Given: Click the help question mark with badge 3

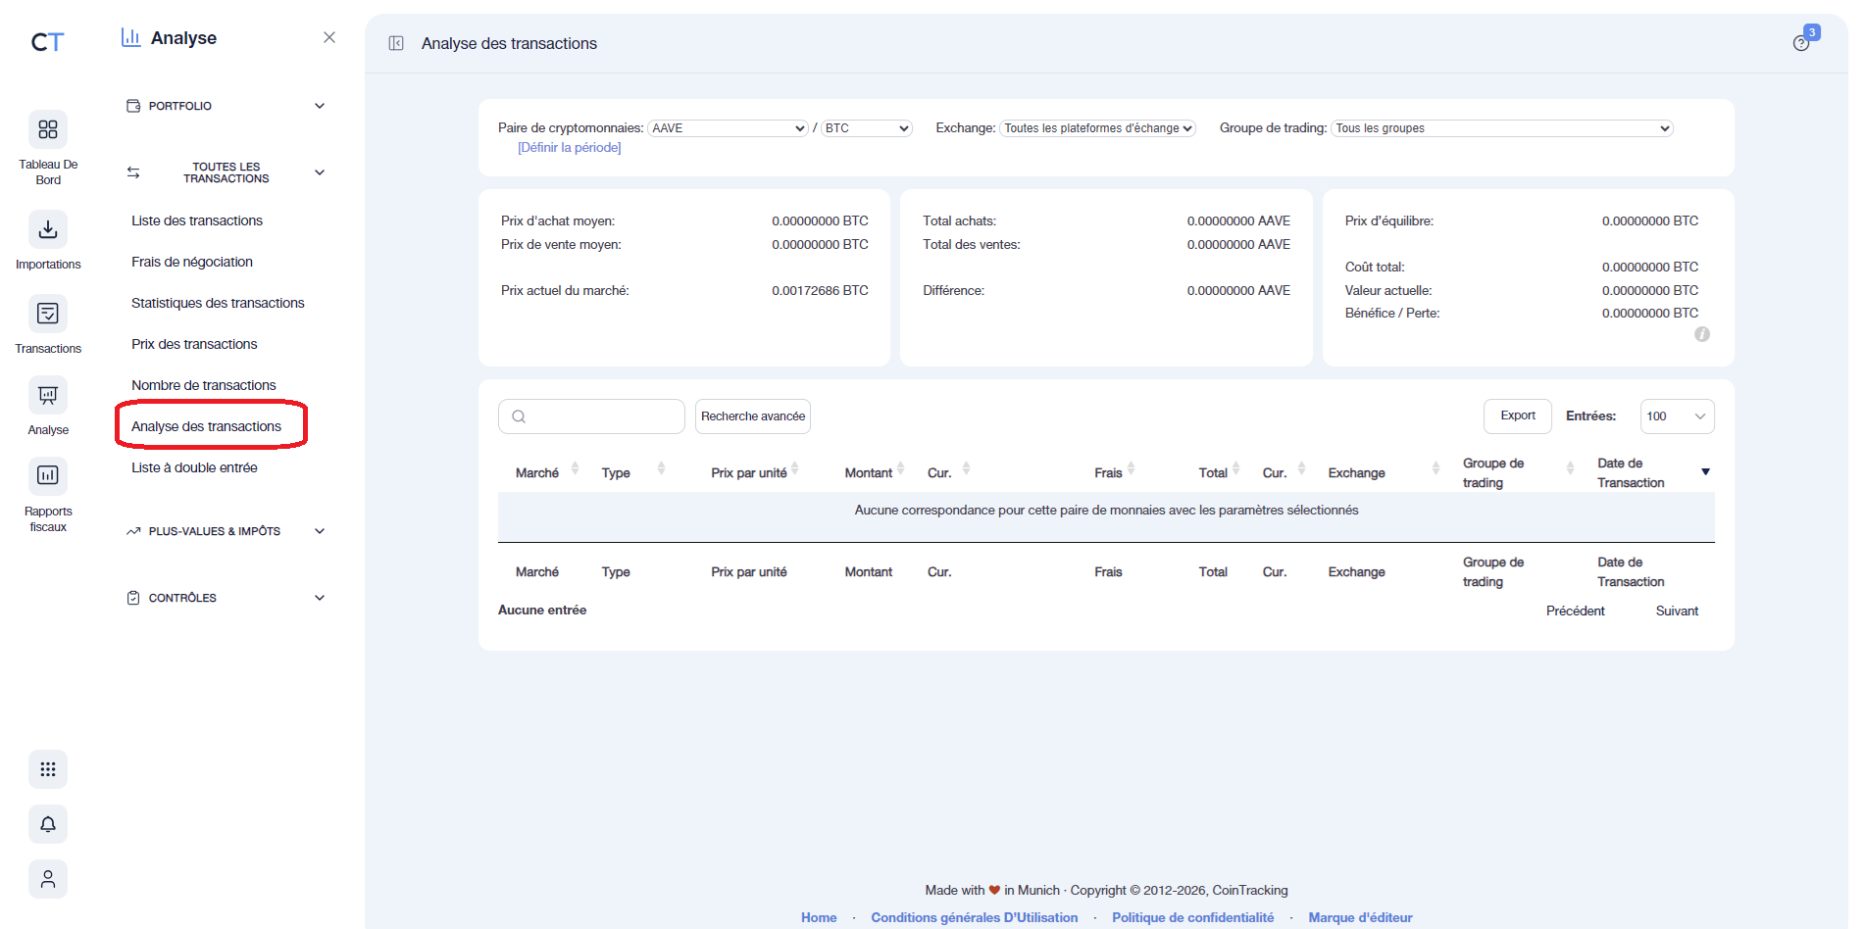Looking at the screenshot, I should (x=1801, y=43).
